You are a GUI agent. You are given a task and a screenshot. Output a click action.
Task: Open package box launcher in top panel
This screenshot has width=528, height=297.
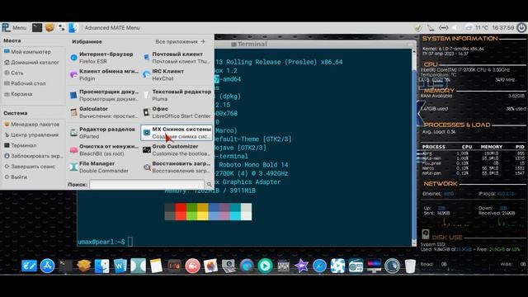coord(49,27)
